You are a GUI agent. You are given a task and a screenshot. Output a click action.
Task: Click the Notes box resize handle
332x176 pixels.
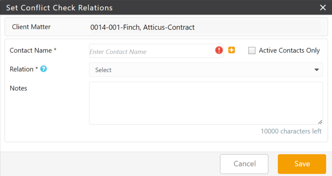click(x=320, y=122)
